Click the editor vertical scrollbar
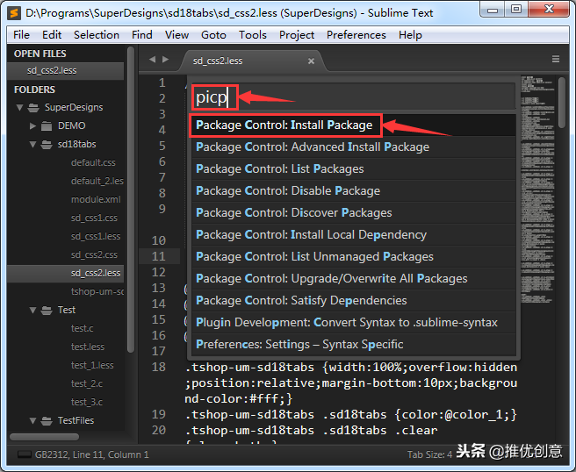Image resolution: width=576 pixels, height=472 pixels. (x=562, y=103)
